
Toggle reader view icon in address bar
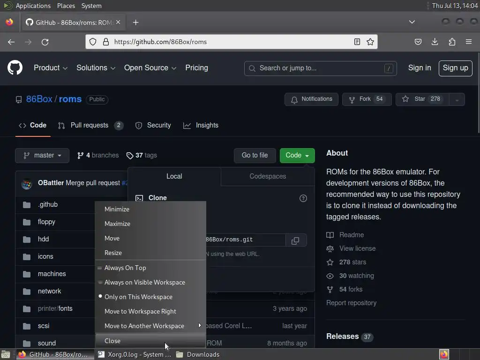pos(357,42)
